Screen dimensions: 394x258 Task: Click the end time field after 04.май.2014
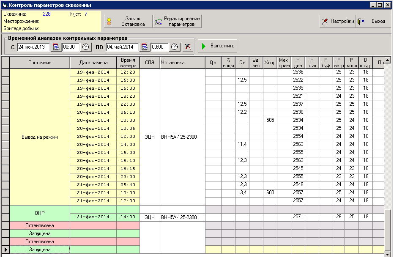pyautogui.click(x=159, y=47)
